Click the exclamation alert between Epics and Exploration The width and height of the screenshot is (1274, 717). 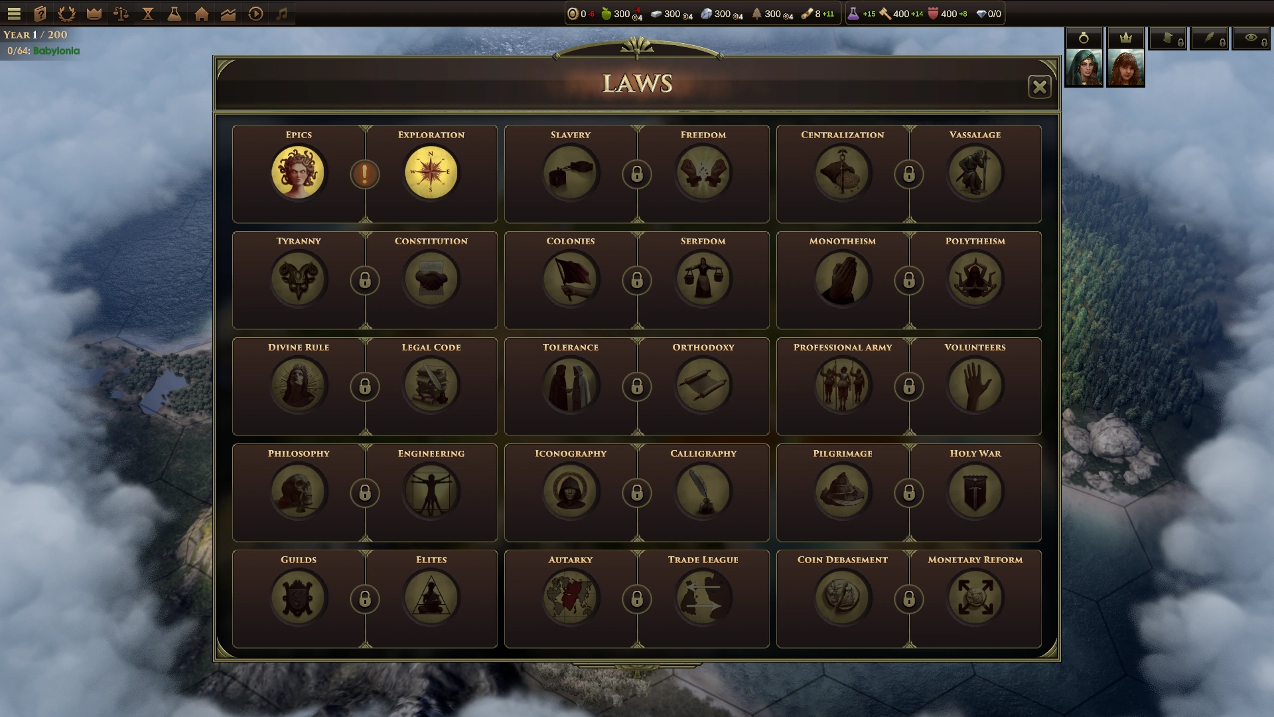364,175
